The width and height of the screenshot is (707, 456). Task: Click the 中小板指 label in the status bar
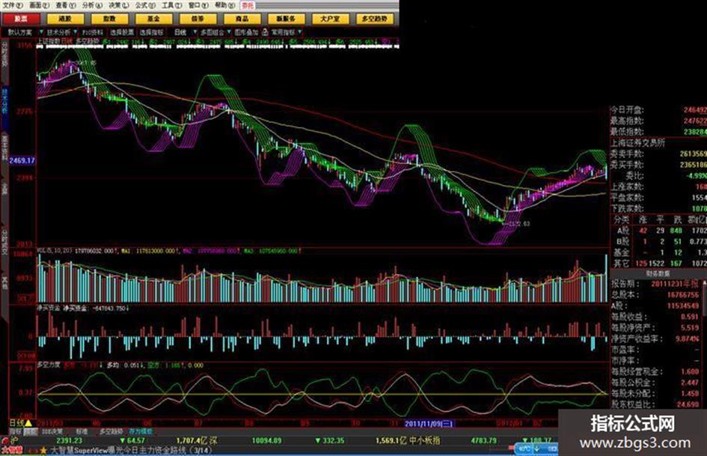point(425,440)
